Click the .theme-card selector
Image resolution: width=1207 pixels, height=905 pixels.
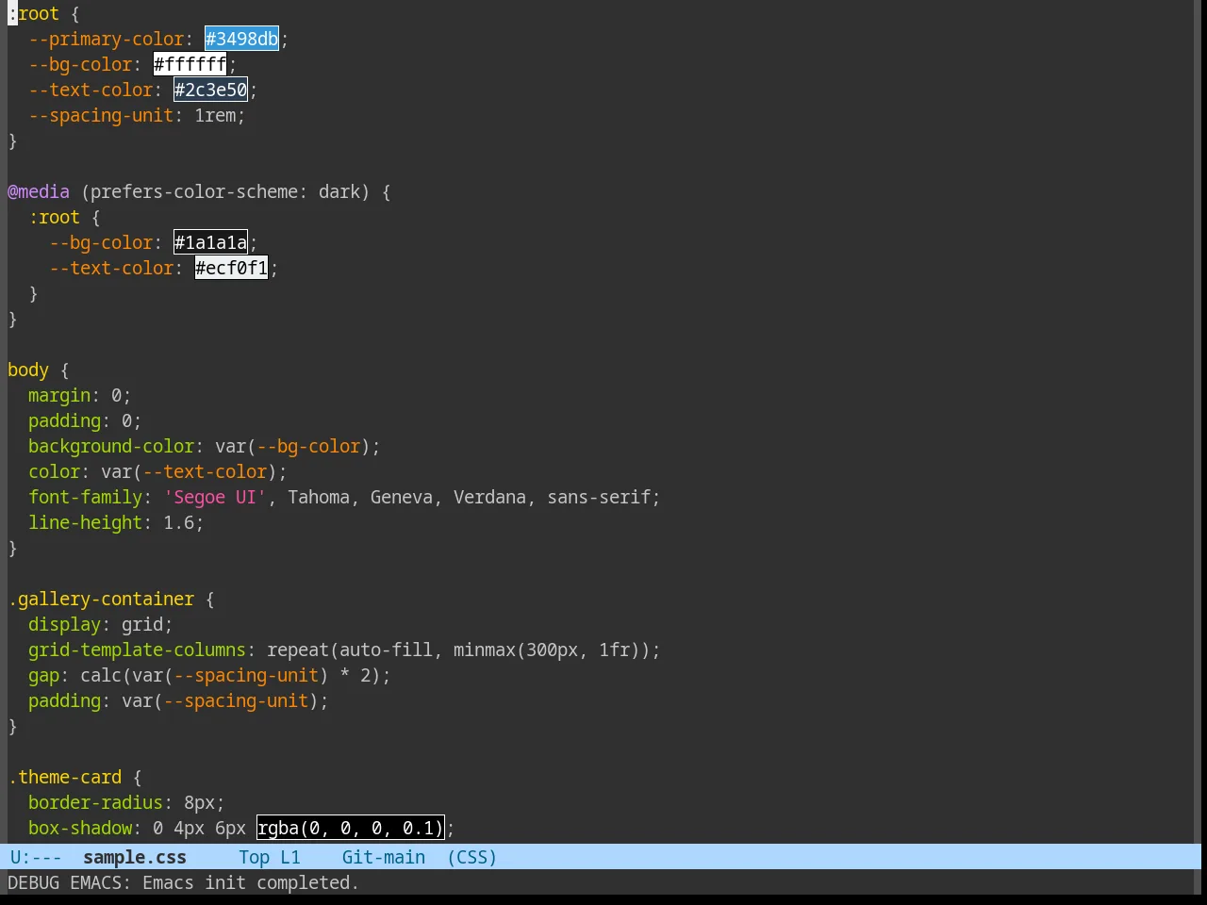(65, 777)
